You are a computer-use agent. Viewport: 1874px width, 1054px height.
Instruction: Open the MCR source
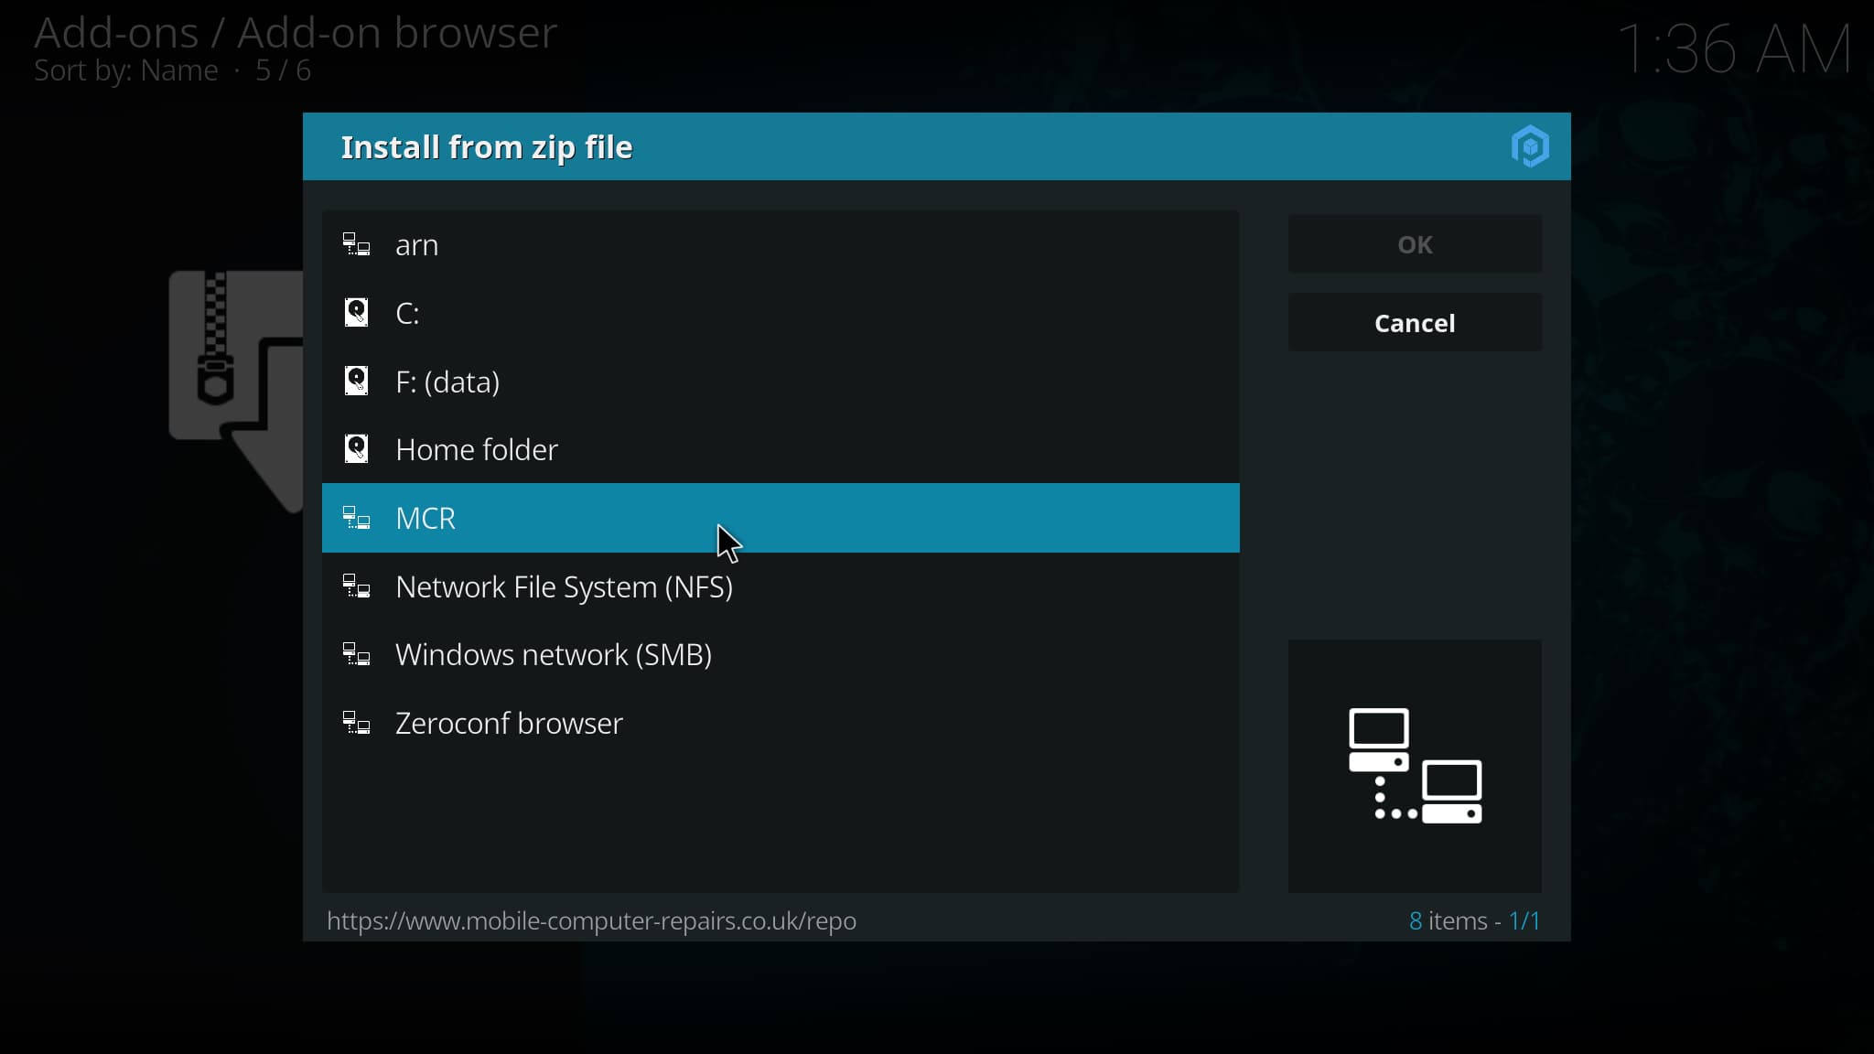coord(781,518)
